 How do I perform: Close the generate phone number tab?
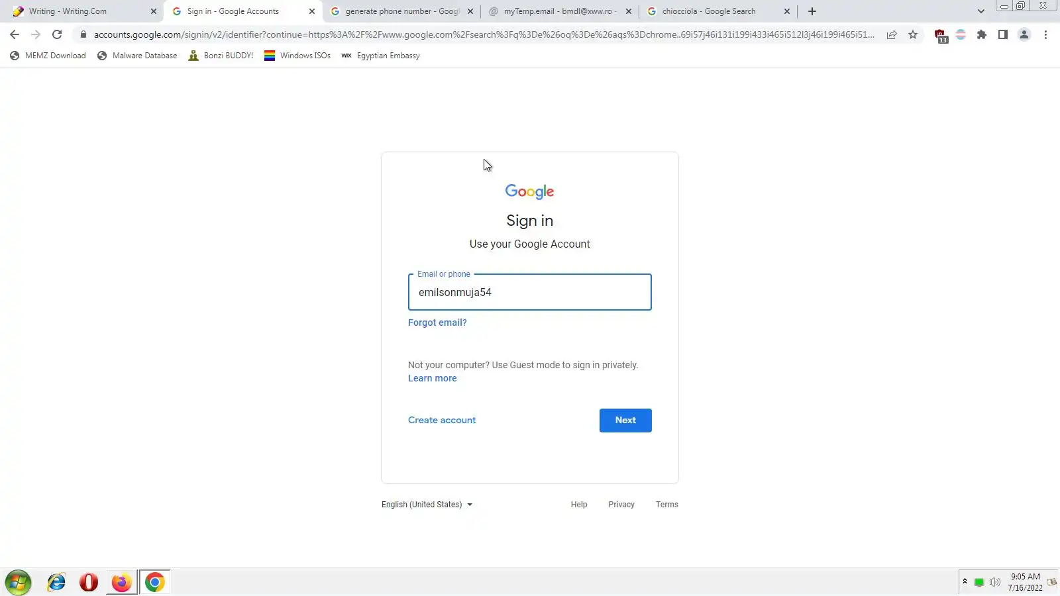tap(470, 11)
